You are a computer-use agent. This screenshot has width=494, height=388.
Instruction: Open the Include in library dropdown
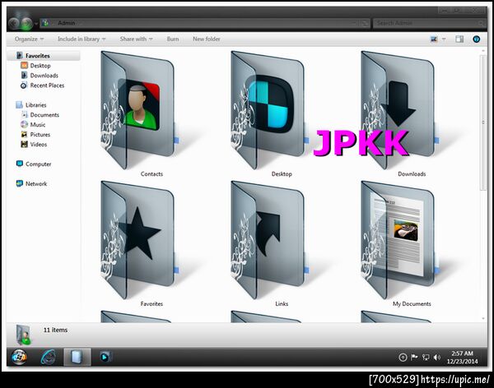pyautogui.click(x=82, y=39)
